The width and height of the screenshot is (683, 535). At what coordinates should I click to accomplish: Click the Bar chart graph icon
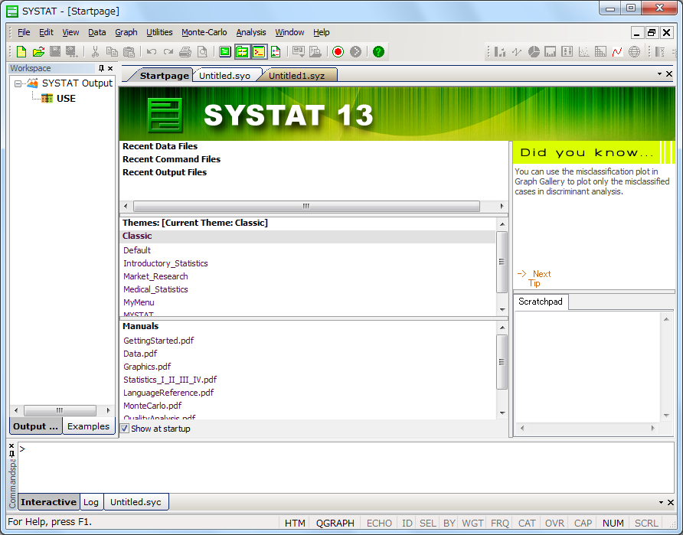[x=500, y=52]
